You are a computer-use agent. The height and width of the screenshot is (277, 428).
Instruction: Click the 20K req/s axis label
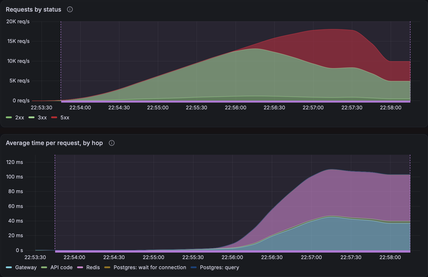tap(18, 21)
